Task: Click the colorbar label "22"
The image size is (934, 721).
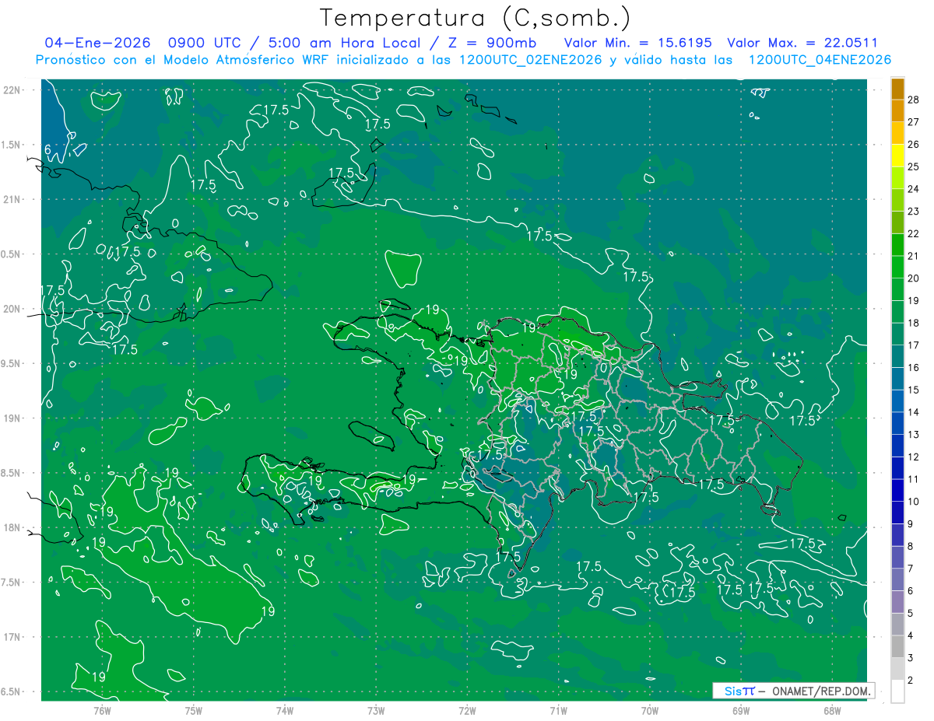Action: pyautogui.click(x=914, y=233)
